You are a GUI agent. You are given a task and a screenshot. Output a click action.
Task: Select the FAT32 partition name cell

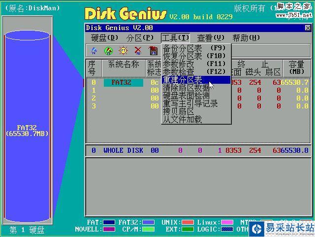coord(124,82)
